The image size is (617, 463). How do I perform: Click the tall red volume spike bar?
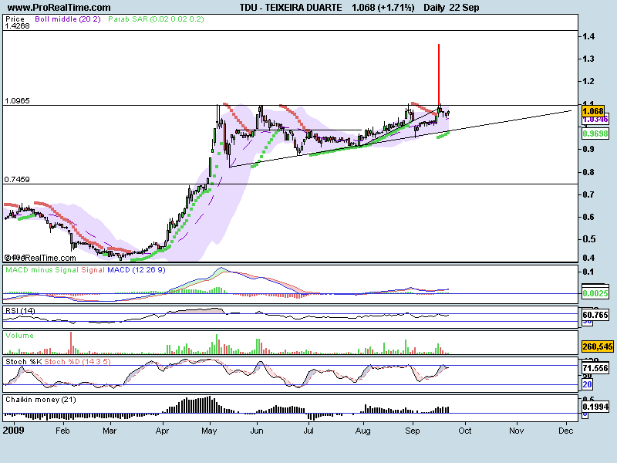coord(71,343)
